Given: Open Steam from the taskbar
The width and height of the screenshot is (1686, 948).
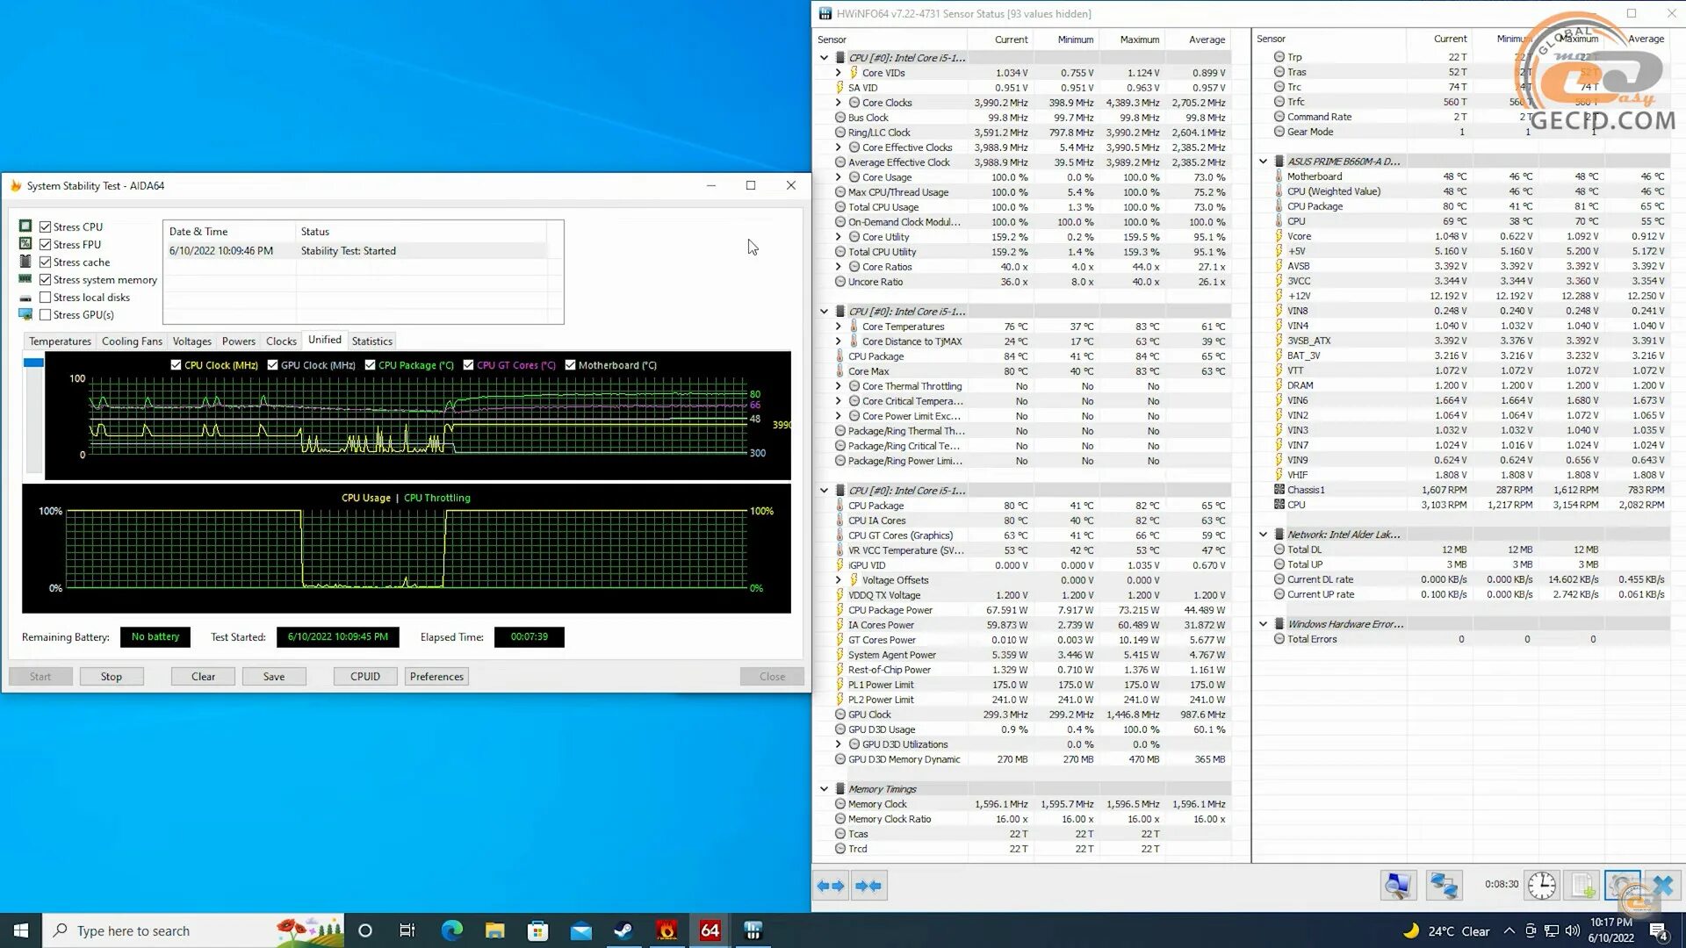Looking at the screenshot, I should 623,930.
